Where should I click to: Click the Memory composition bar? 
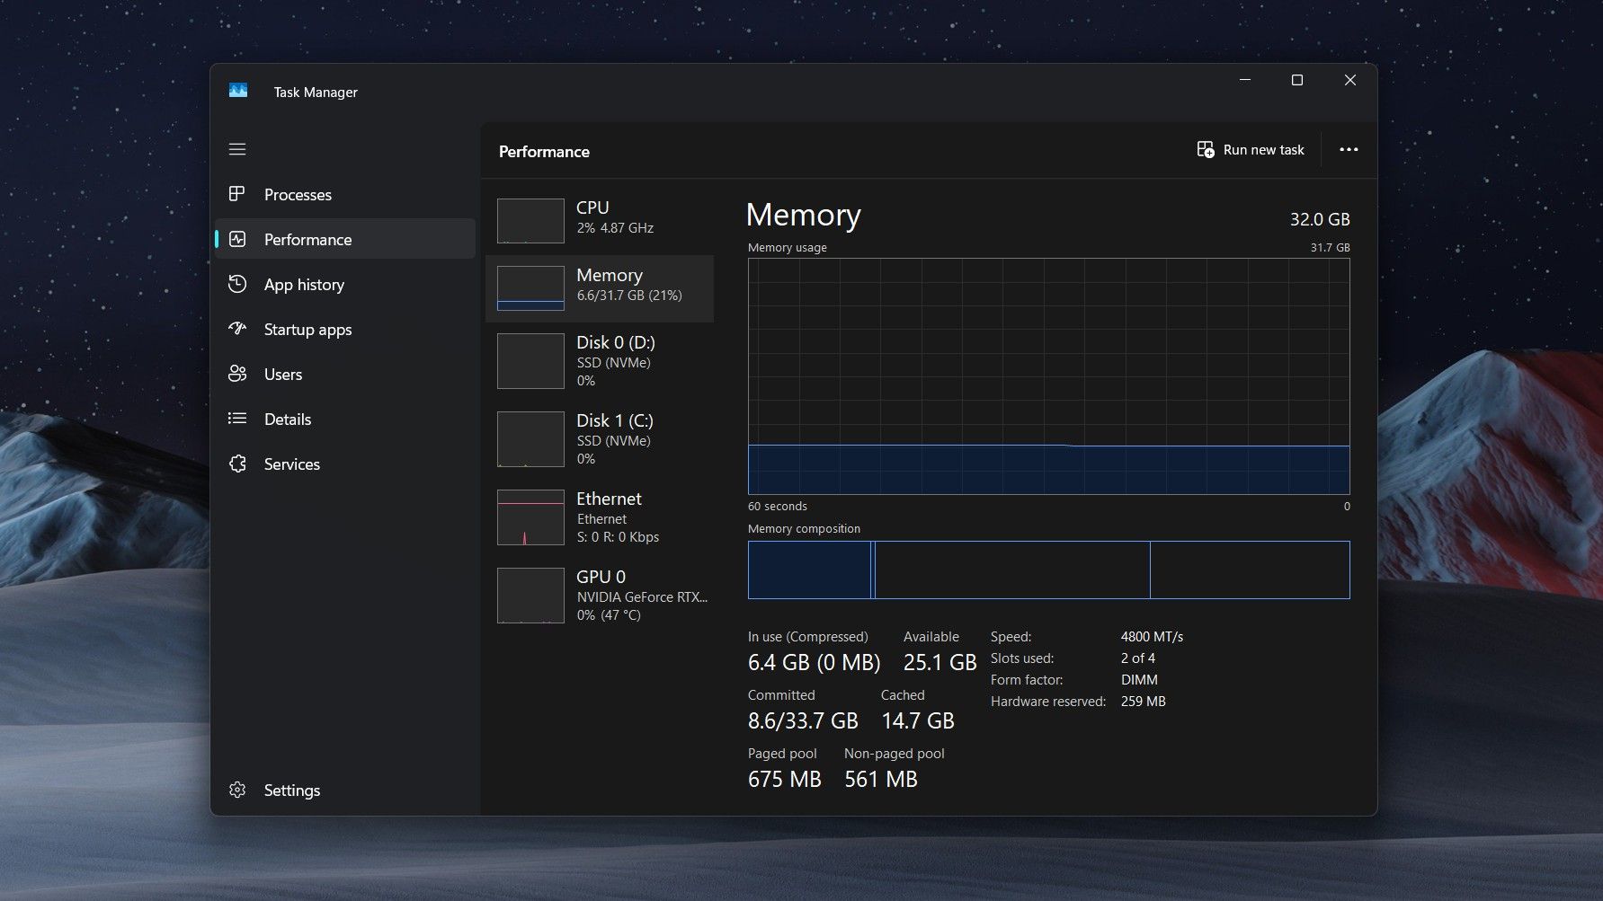click(x=1048, y=570)
